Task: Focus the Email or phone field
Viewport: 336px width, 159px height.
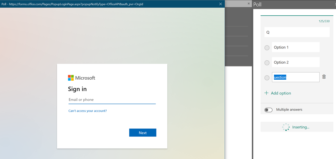Action: click(112, 100)
